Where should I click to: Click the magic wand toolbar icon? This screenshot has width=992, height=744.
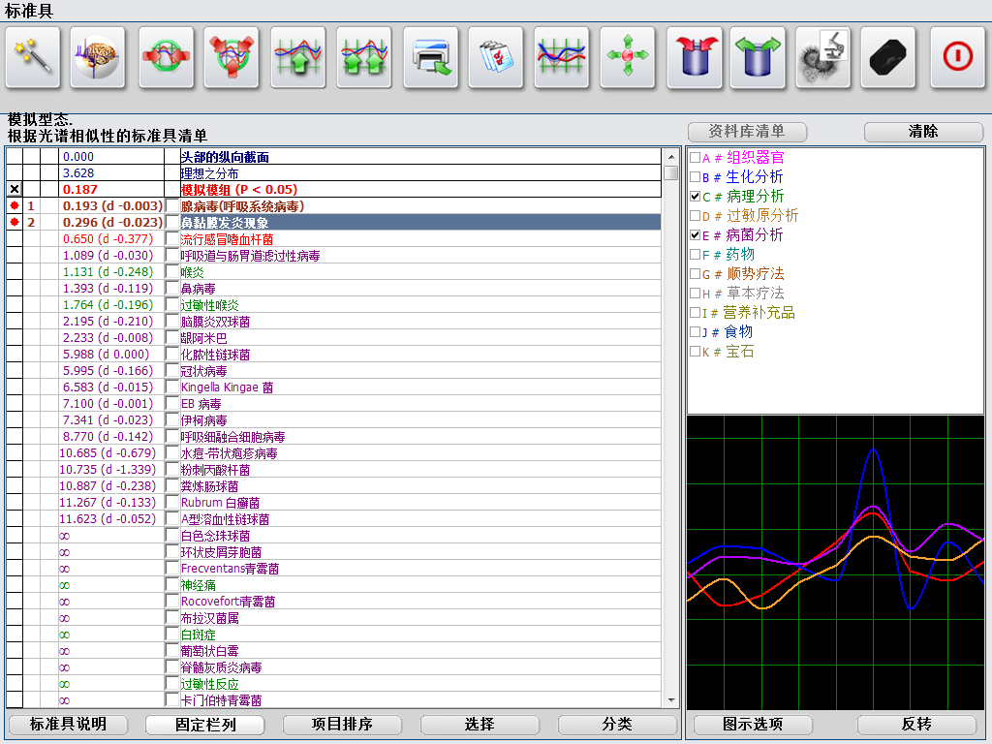33,57
